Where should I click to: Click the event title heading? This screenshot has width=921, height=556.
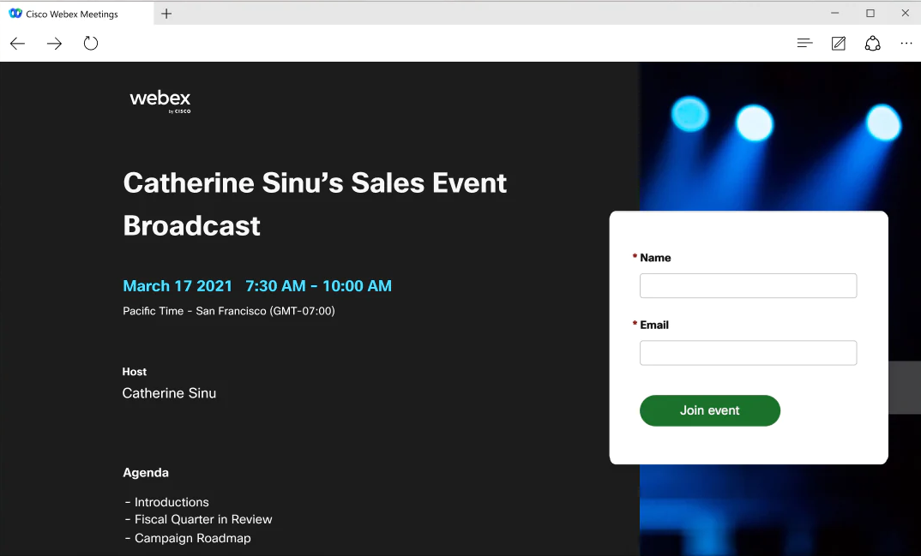[x=315, y=204]
